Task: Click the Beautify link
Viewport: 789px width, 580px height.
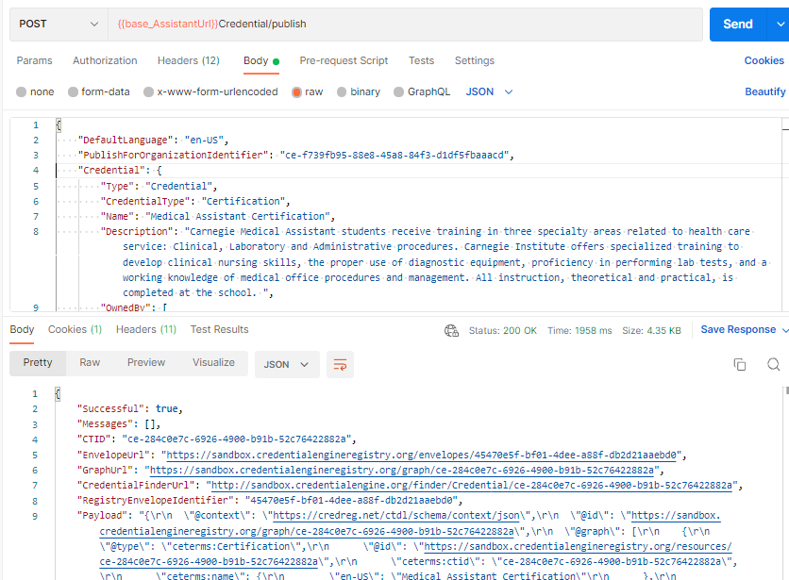Action: point(764,91)
